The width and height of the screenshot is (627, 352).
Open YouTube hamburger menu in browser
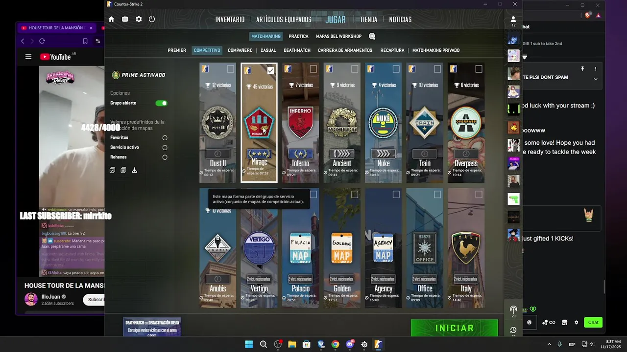point(28,57)
